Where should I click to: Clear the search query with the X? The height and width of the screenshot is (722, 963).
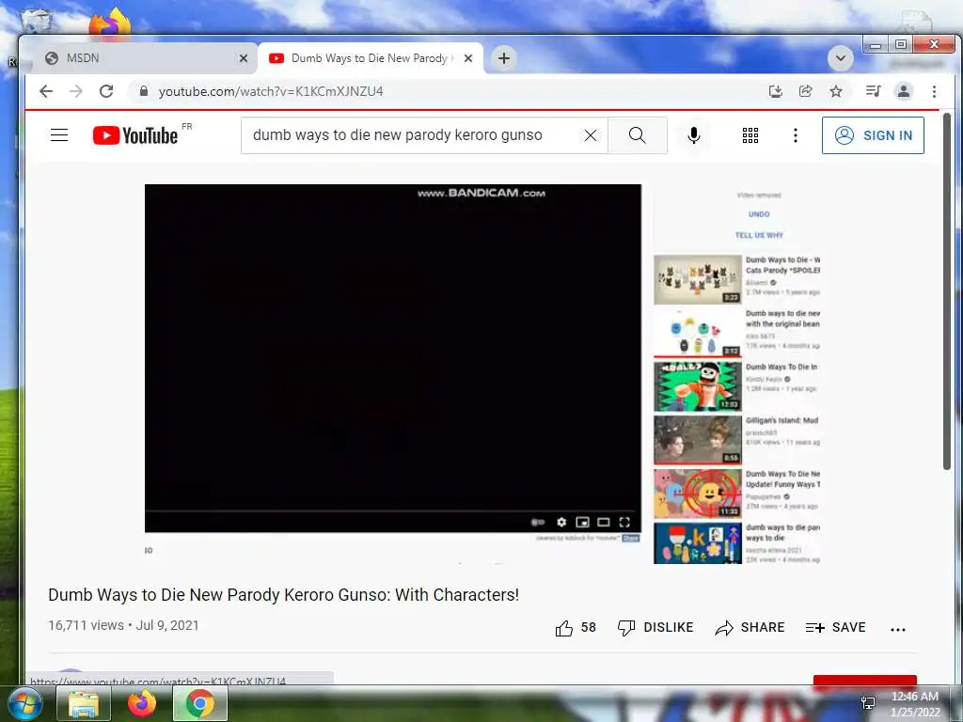coord(591,135)
